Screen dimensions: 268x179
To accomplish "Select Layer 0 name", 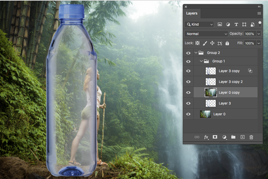I will tap(219, 114).
